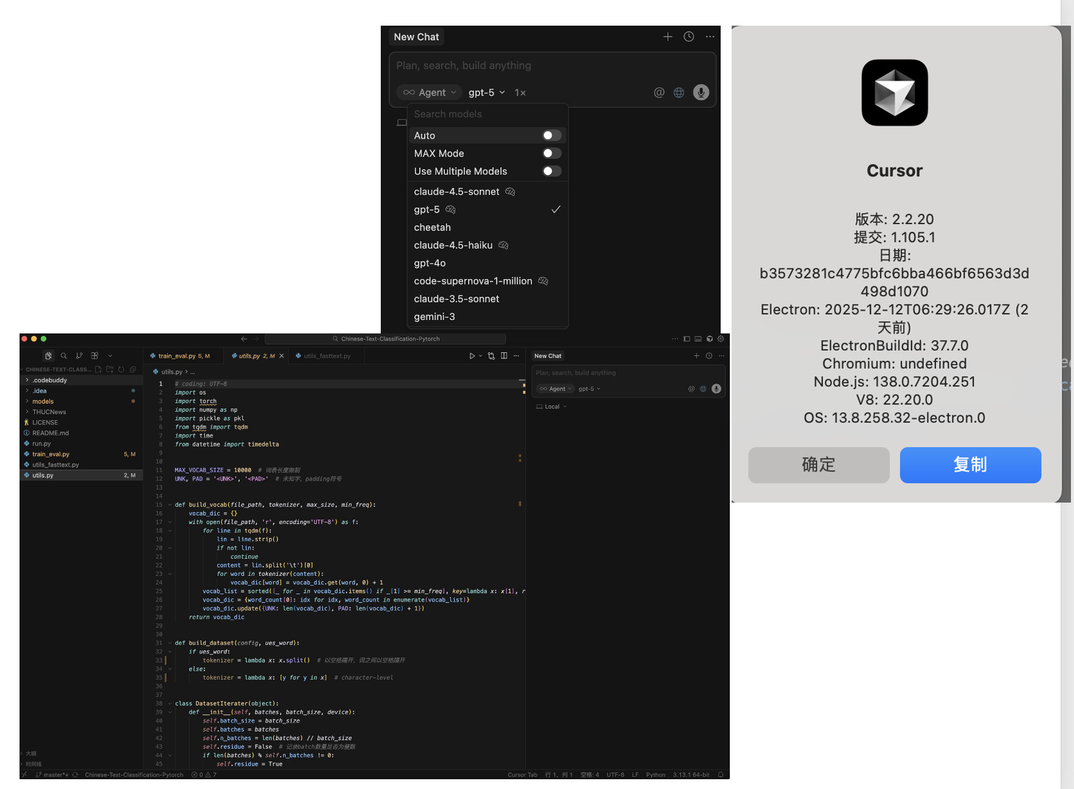Open the changes compare icon in the editor toolbar

click(x=491, y=356)
